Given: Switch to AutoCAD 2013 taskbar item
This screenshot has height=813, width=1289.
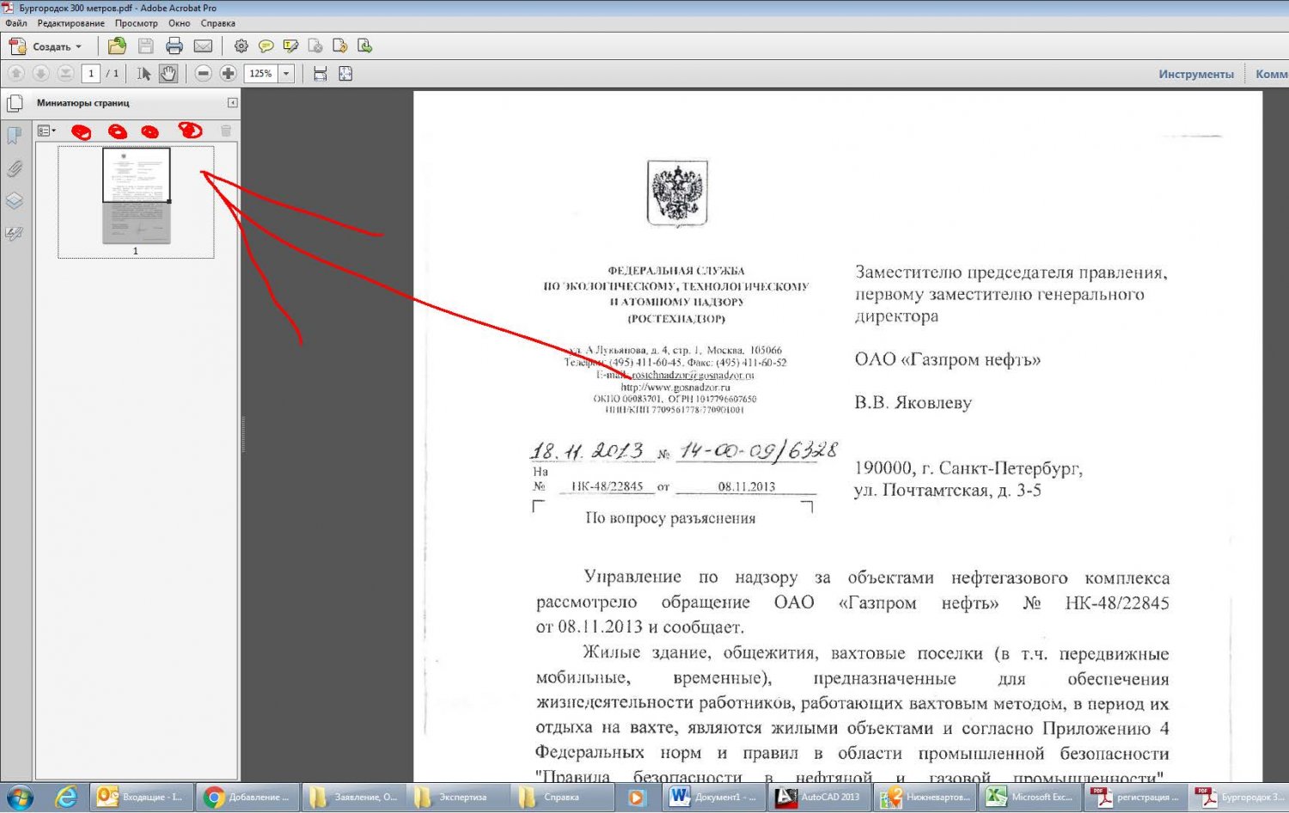Looking at the screenshot, I should (x=820, y=797).
